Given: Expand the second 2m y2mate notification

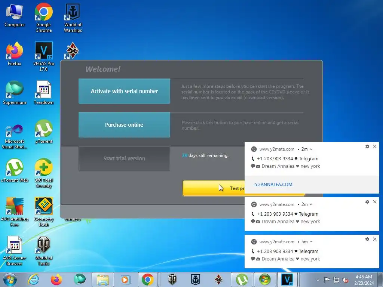Looking at the screenshot, I should coord(311,204).
